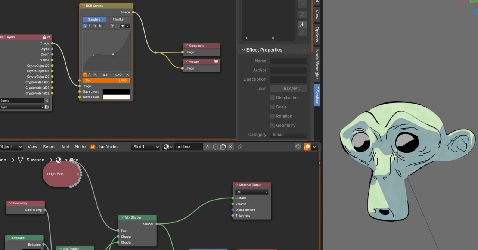
Task: Click the Suzanne mesh icon in breadcrumb
Action: (21, 160)
